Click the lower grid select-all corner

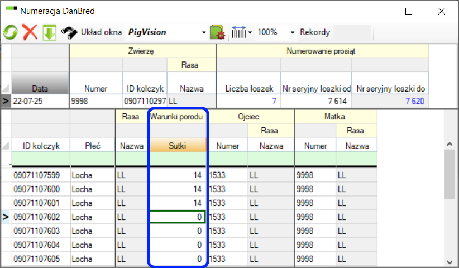[x=6, y=145]
